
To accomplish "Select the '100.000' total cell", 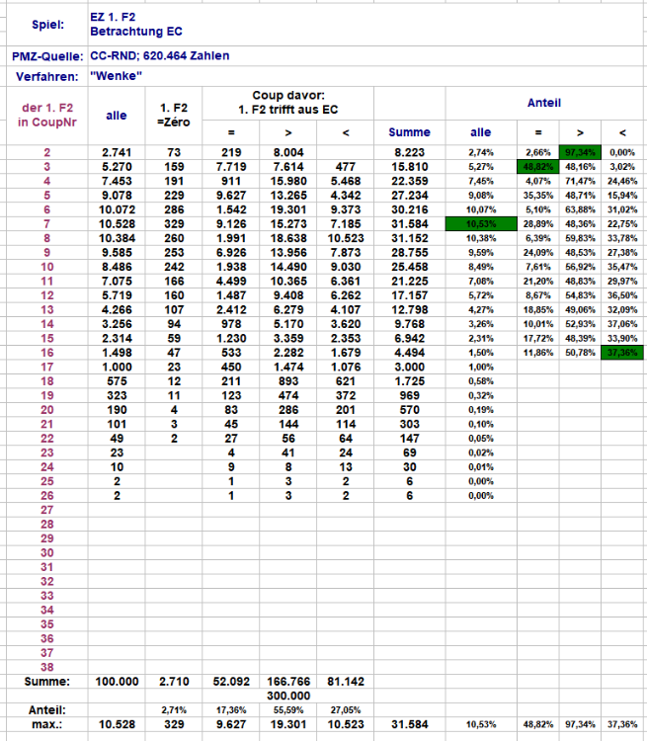I will click(117, 682).
